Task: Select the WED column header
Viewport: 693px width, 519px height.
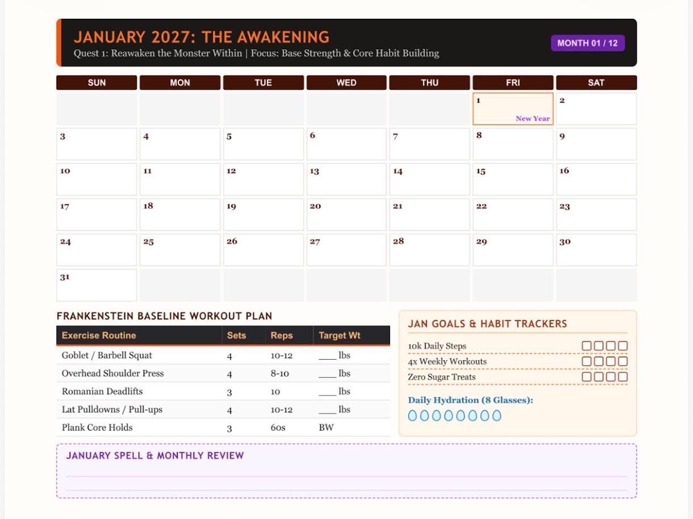Action: pos(346,83)
